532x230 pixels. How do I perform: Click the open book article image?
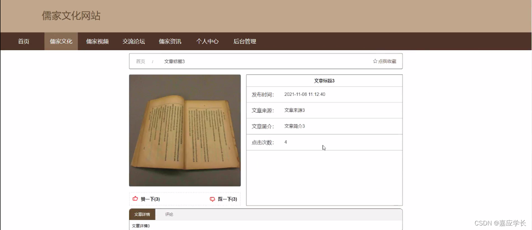[x=185, y=131]
